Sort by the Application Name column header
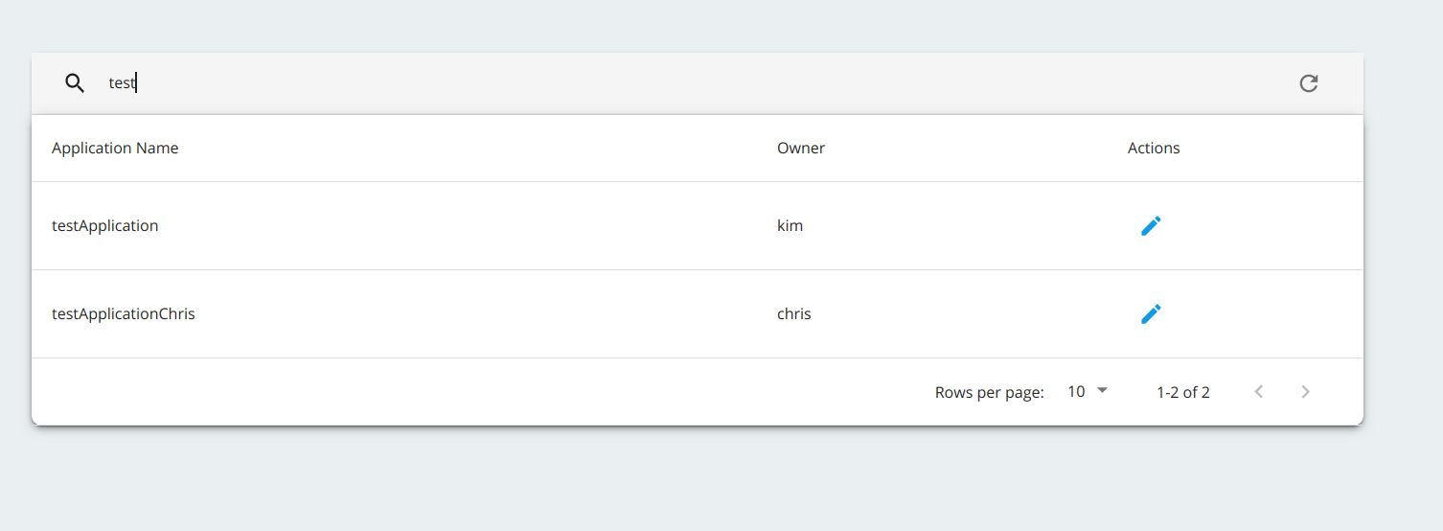The width and height of the screenshot is (1443, 531). [x=115, y=148]
